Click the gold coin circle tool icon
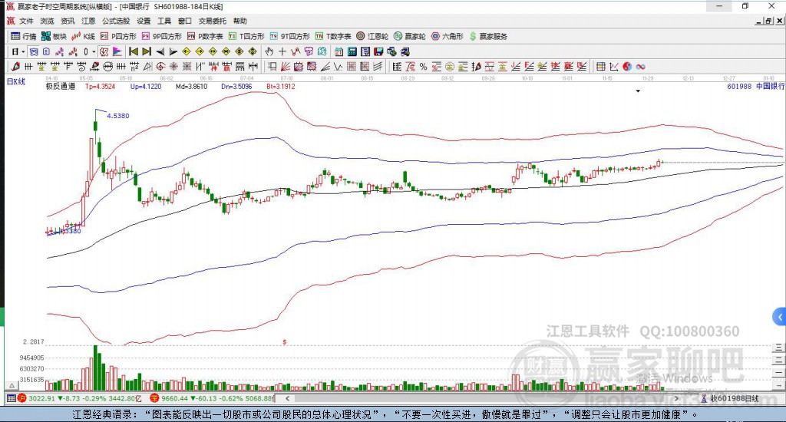 [x=450, y=67]
